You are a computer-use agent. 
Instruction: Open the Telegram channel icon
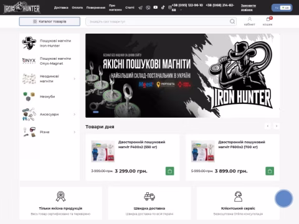(x=141, y=7)
